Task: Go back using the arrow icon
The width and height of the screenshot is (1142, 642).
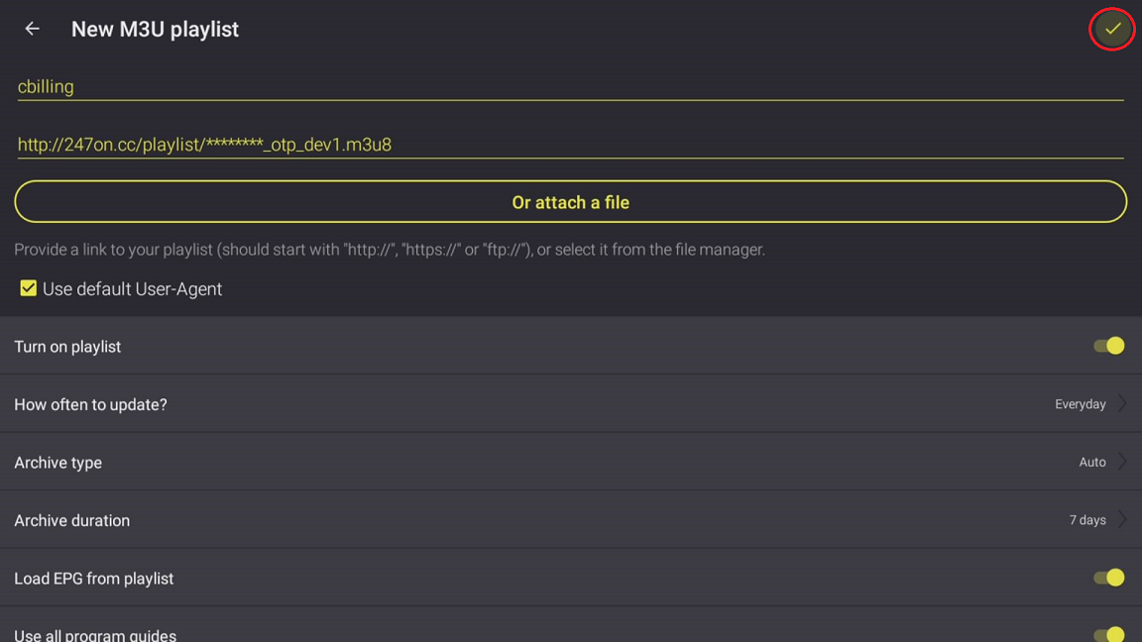Action: coord(32,29)
